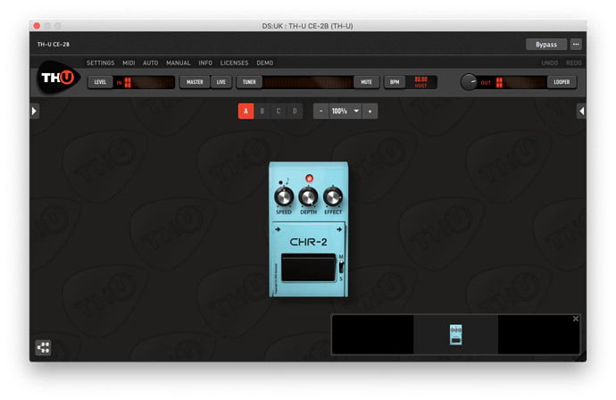Switch to scene C

coord(279,112)
